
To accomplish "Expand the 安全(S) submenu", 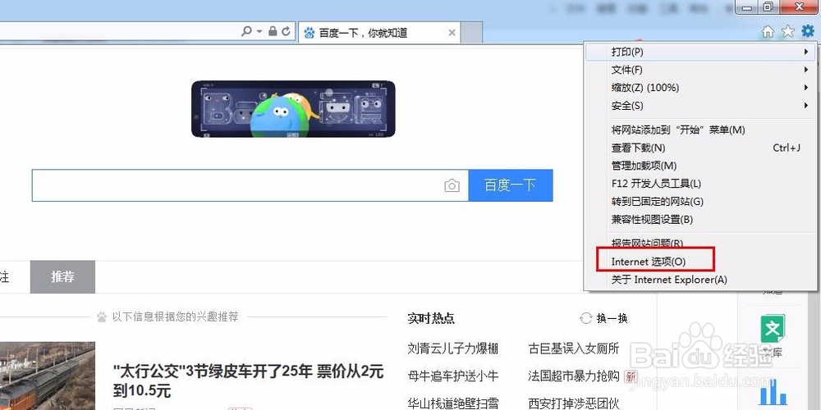I will click(x=700, y=106).
